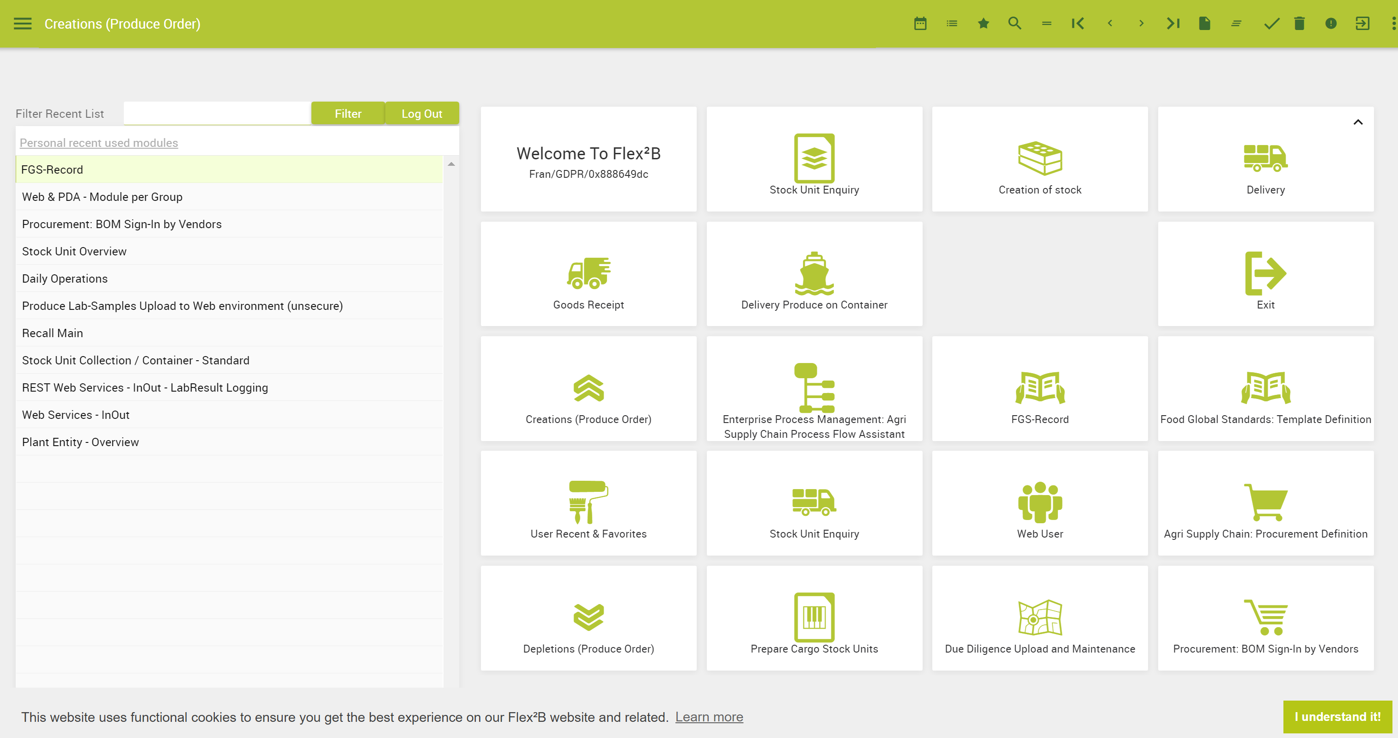Select Web & PDA - Module per Group

pos(230,196)
